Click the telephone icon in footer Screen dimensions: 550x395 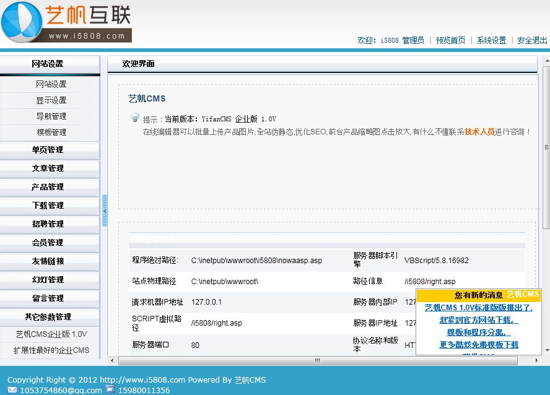click(110, 389)
